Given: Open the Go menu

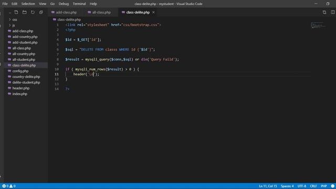Looking at the screenshot, I should (52, 4).
